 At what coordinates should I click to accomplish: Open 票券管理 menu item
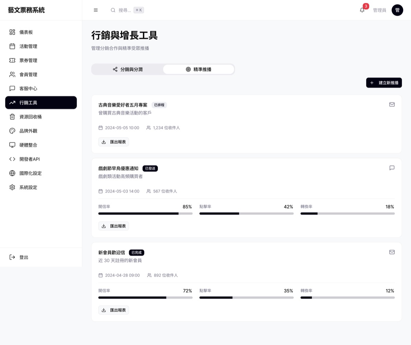(41, 60)
